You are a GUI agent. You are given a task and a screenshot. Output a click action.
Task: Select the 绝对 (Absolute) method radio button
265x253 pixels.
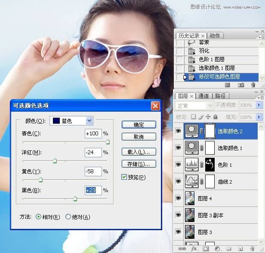[68, 217]
